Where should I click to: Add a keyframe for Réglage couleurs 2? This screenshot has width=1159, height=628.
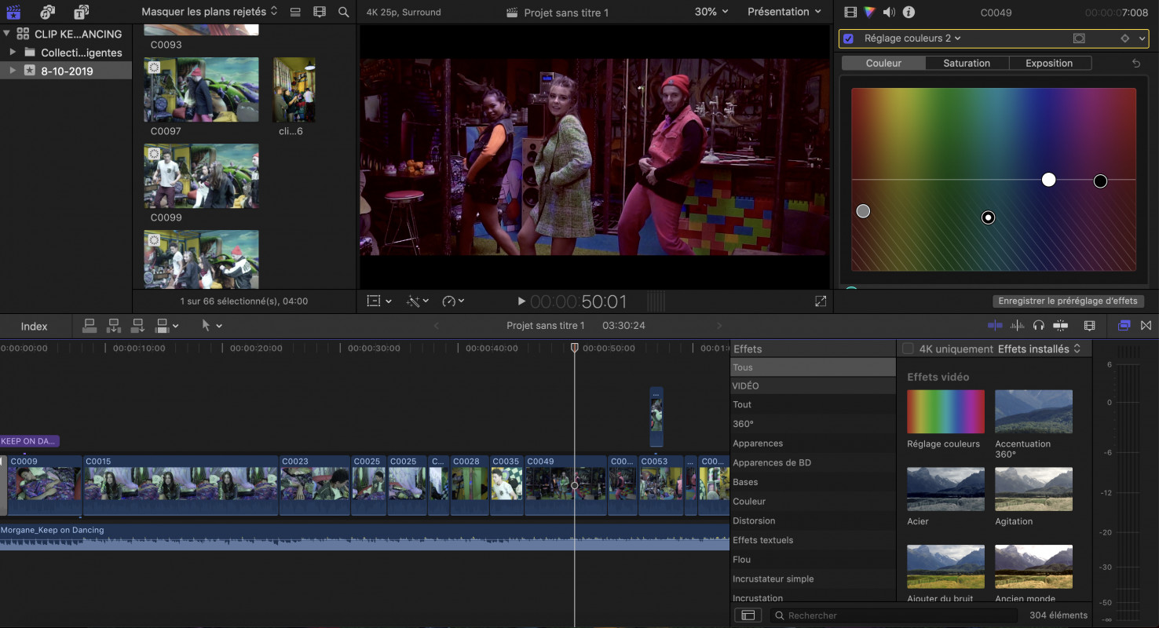pos(1124,38)
